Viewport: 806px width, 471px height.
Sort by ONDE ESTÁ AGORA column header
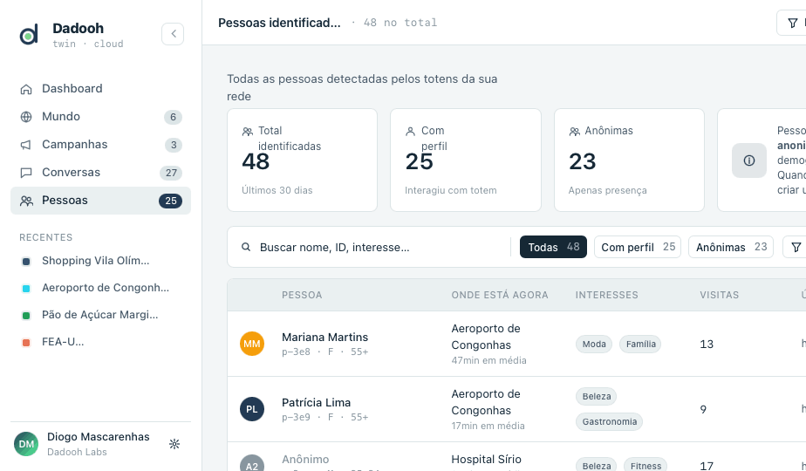[500, 295]
